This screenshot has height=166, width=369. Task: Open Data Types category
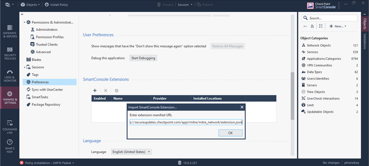point(329,72)
